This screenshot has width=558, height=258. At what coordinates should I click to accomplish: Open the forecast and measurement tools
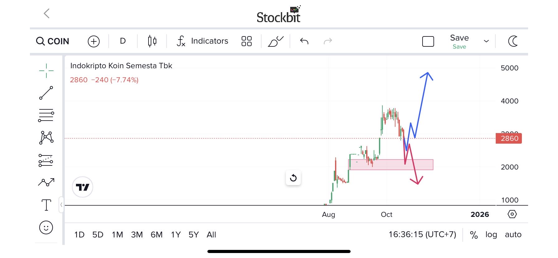(x=46, y=160)
